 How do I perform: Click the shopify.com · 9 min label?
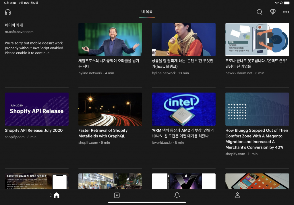(x=94, y=142)
